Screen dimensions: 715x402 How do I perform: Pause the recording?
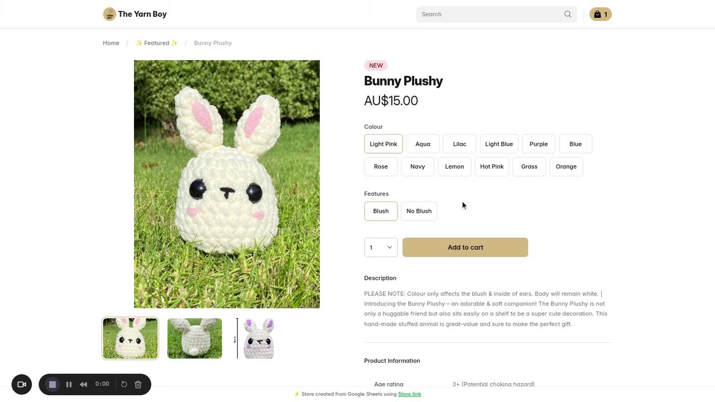point(69,384)
